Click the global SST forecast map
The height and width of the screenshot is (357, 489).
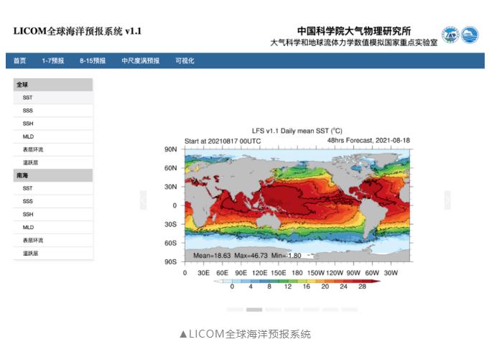(x=297, y=205)
